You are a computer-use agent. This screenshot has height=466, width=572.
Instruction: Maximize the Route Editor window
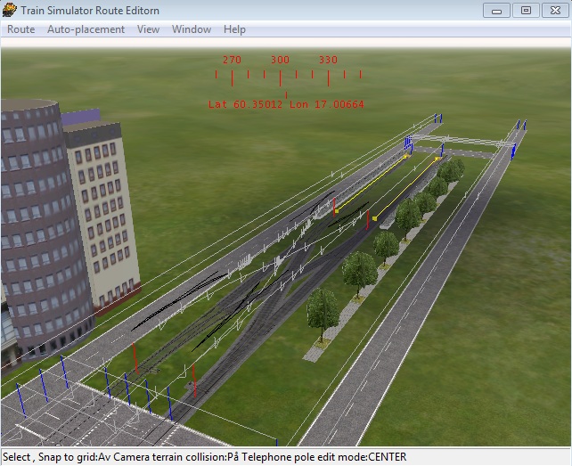pyautogui.click(x=526, y=10)
